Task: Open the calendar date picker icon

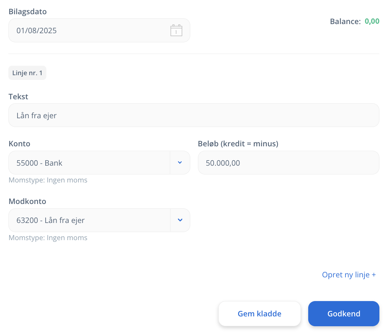Action: tap(176, 30)
